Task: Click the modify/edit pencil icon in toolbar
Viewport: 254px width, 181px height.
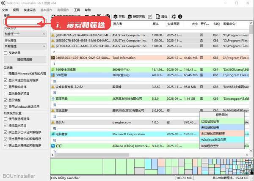Action: click(150, 16)
